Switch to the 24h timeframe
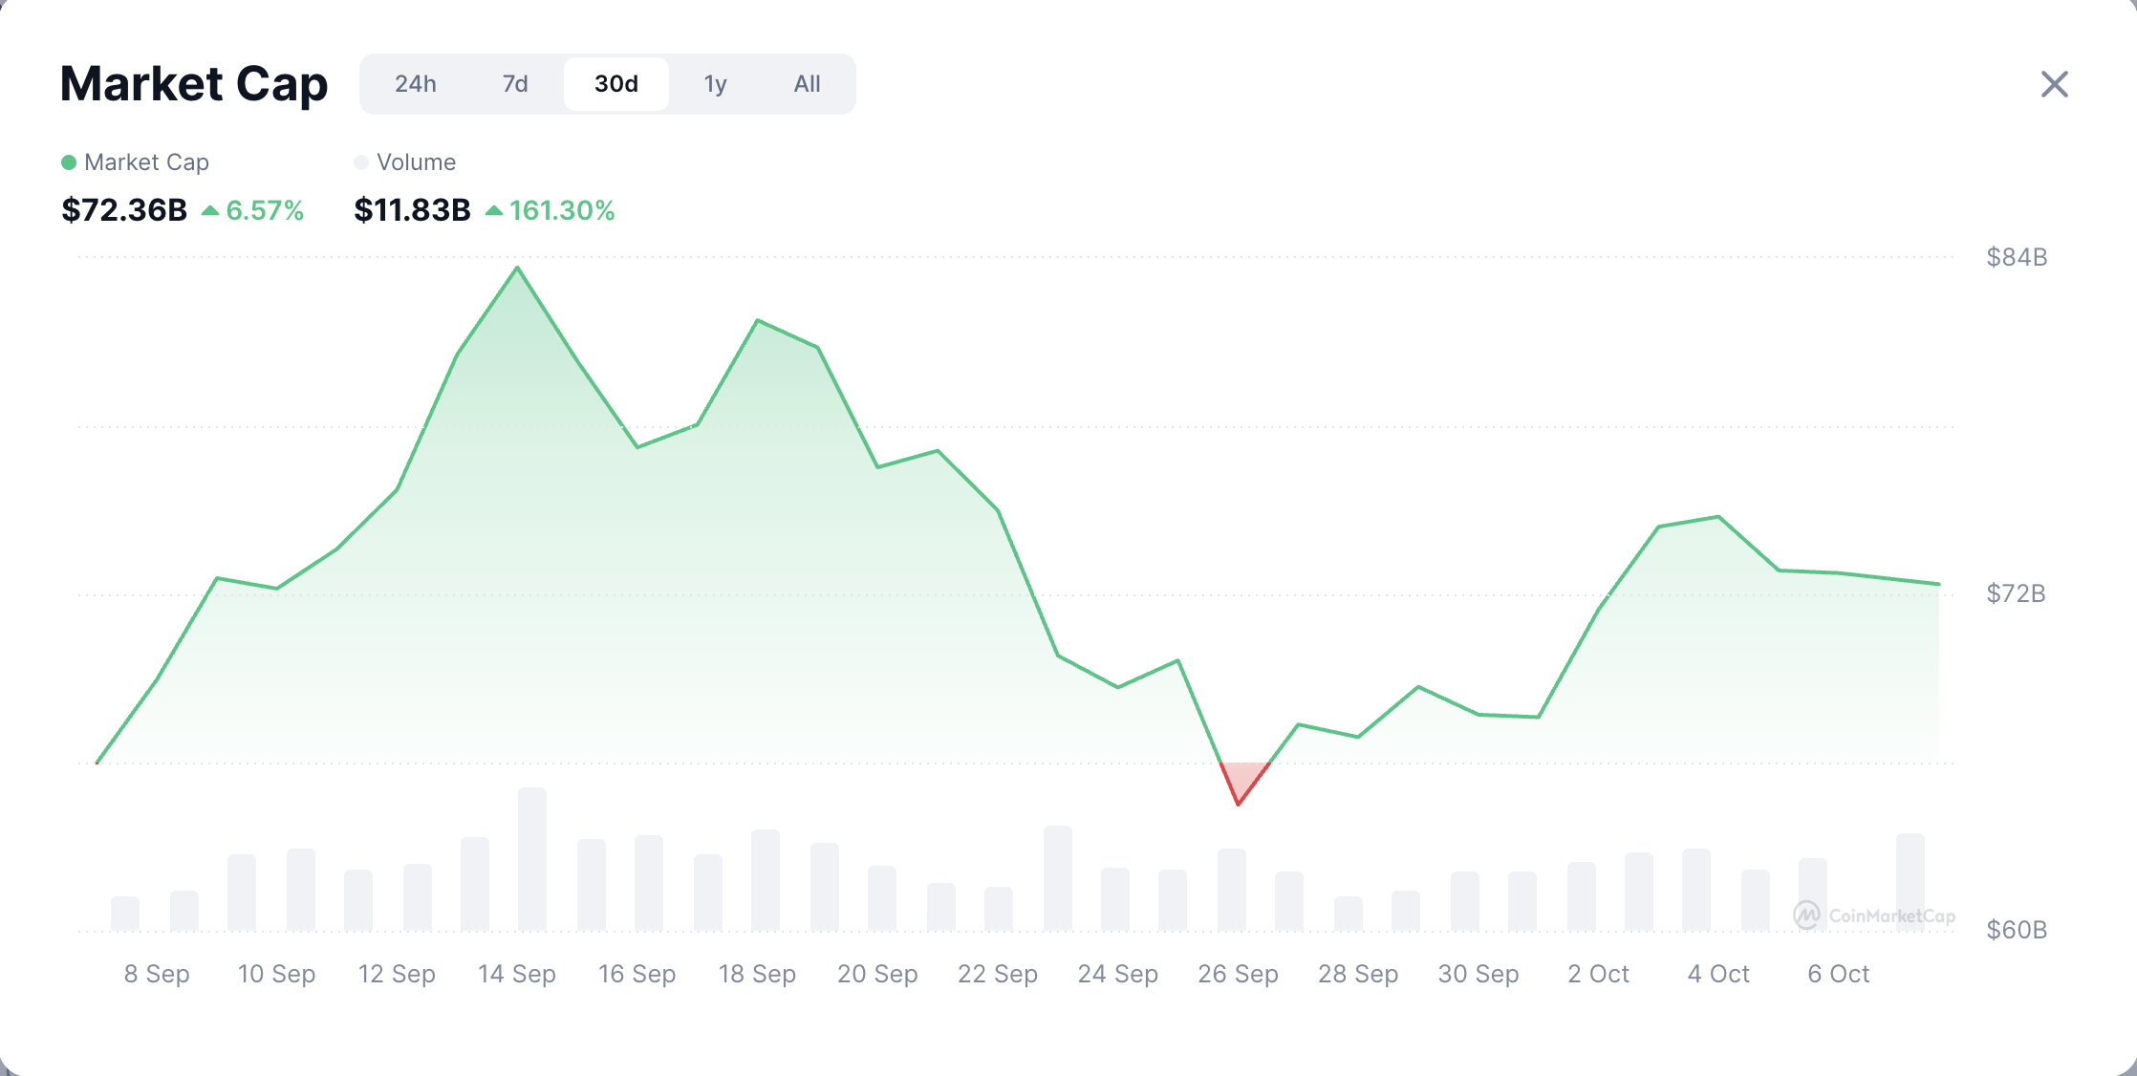Viewport: 2137px width, 1076px height. pyautogui.click(x=417, y=84)
